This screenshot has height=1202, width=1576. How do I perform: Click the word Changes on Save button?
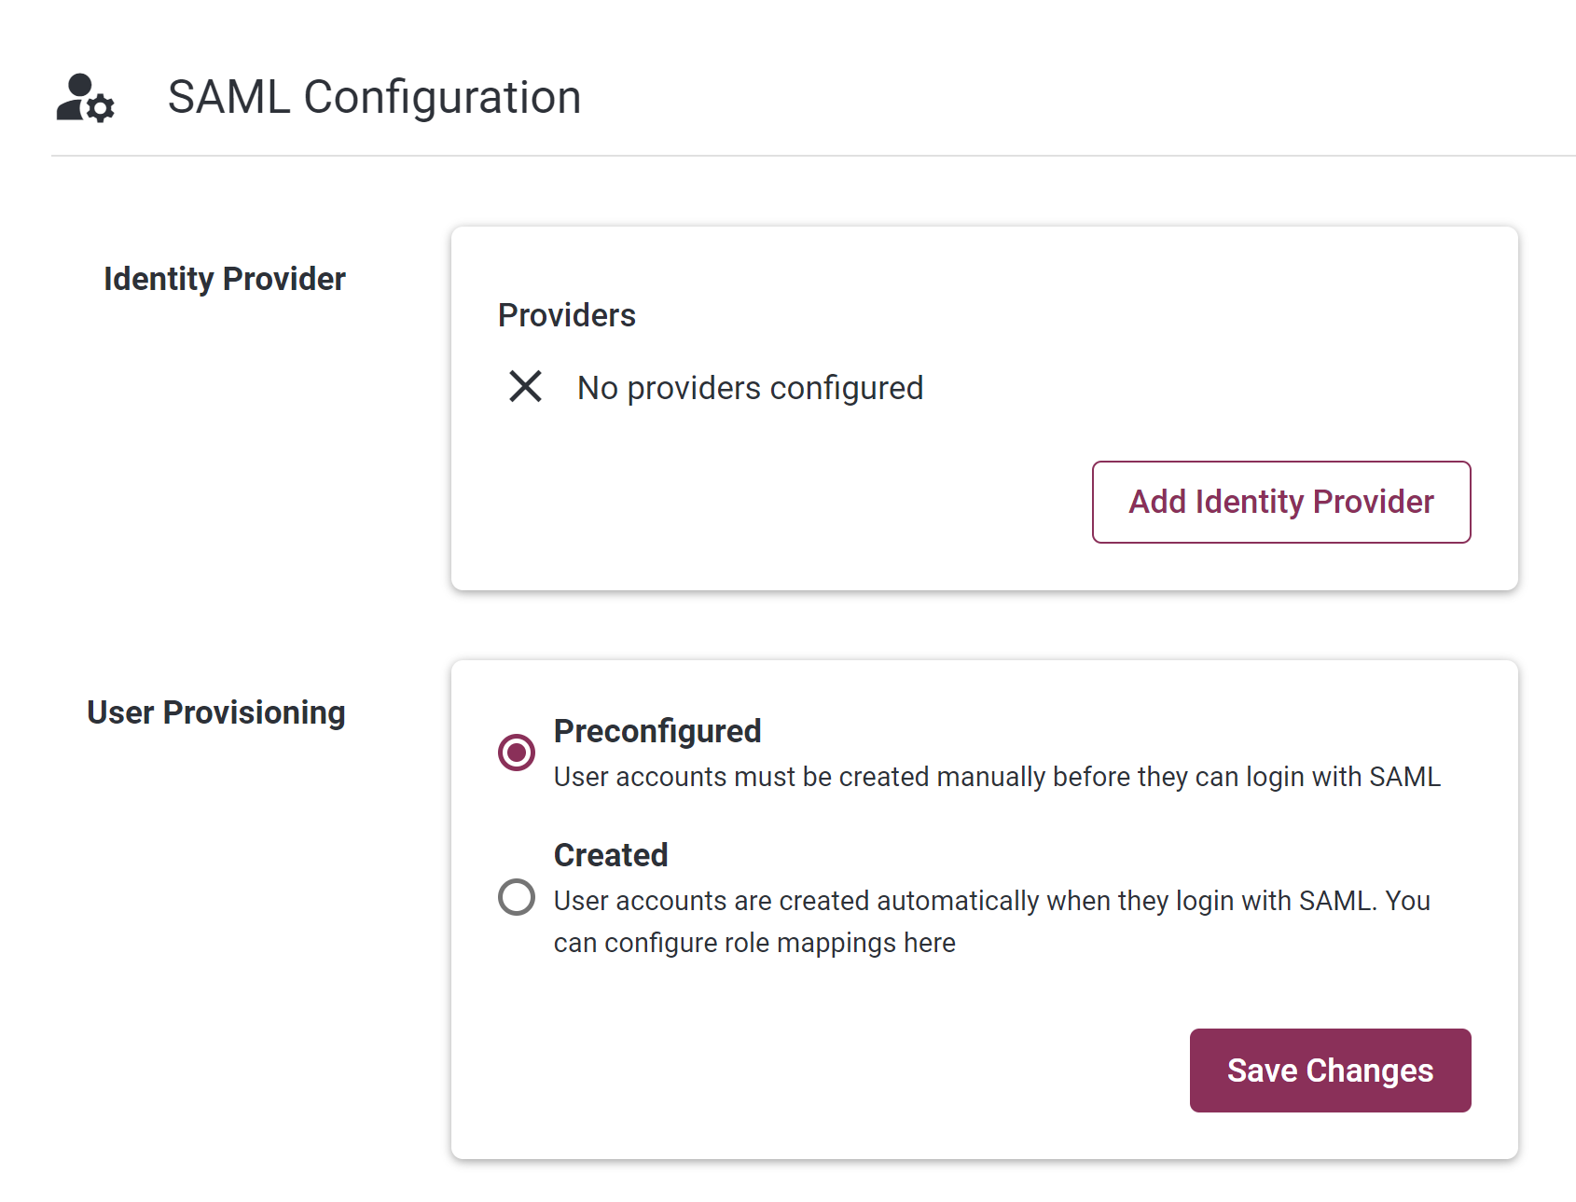[x=1370, y=1071]
